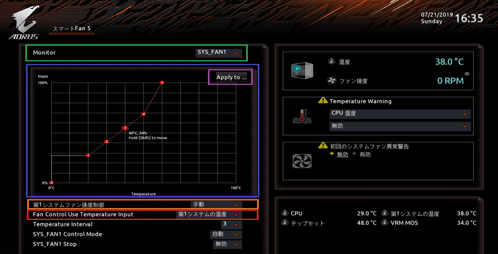Select the スマートFan 5 tab
The width and height of the screenshot is (498, 254).
point(71,29)
